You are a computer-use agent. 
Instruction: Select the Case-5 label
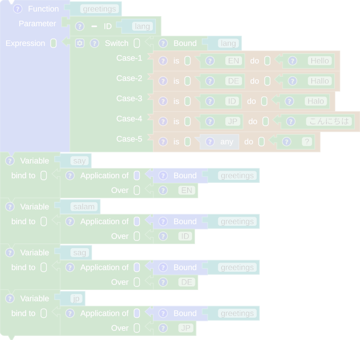[x=129, y=139]
